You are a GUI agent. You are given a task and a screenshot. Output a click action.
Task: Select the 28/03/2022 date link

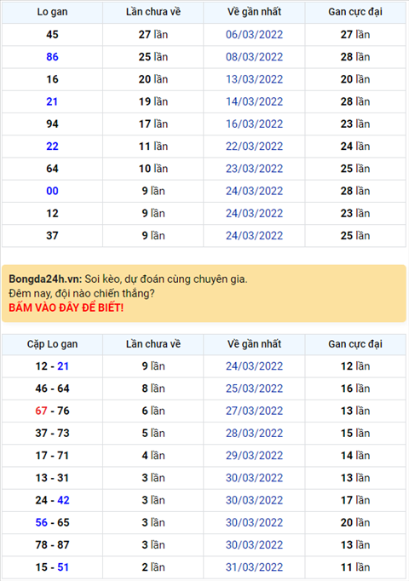(x=254, y=433)
